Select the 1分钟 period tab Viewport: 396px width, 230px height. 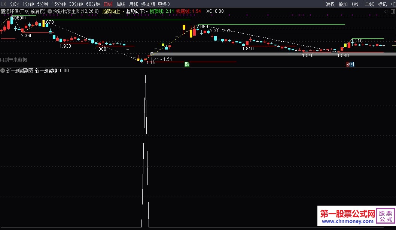pos(28,4)
